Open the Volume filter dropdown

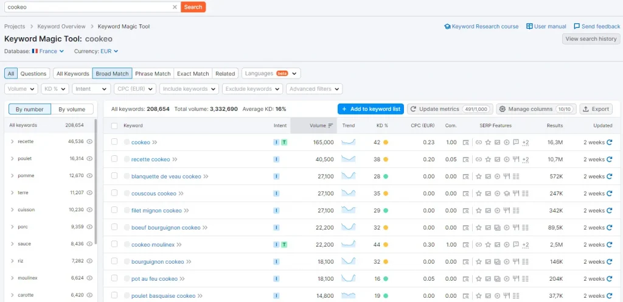click(21, 89)
